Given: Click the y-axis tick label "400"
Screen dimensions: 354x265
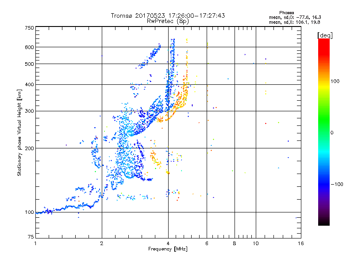Looking at the screenshot, I should pos(29,84).
